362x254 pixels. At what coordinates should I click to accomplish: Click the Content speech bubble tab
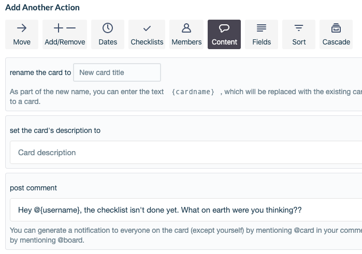coord(224,34)
